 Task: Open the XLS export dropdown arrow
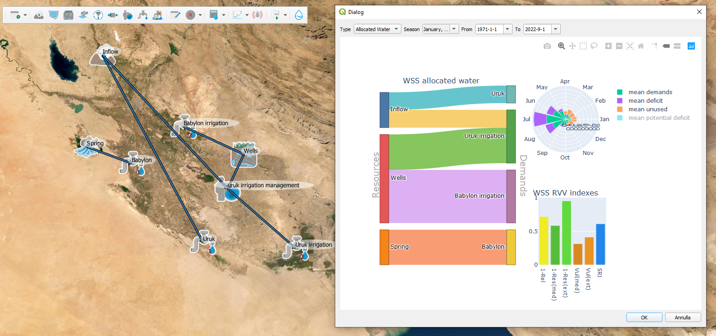tap(285, 15)
